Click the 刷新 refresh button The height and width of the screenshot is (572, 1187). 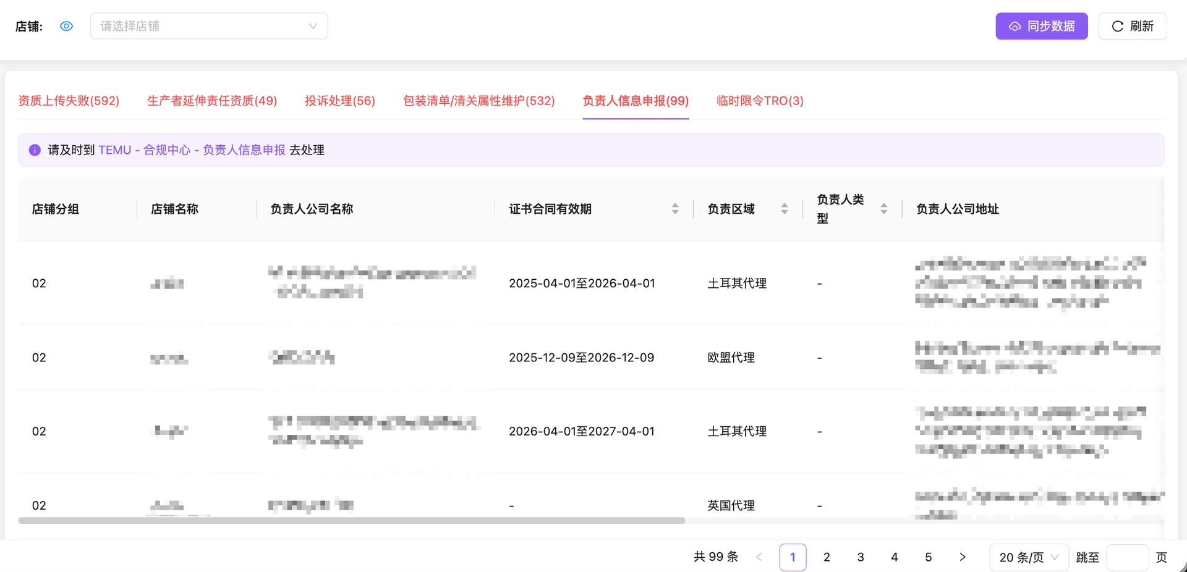[1132, 26]
